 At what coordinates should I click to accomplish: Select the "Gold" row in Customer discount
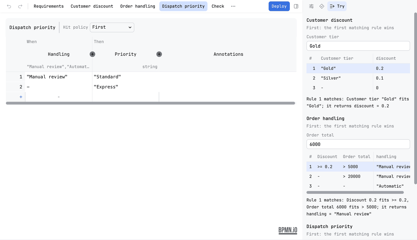pos(358,68)
